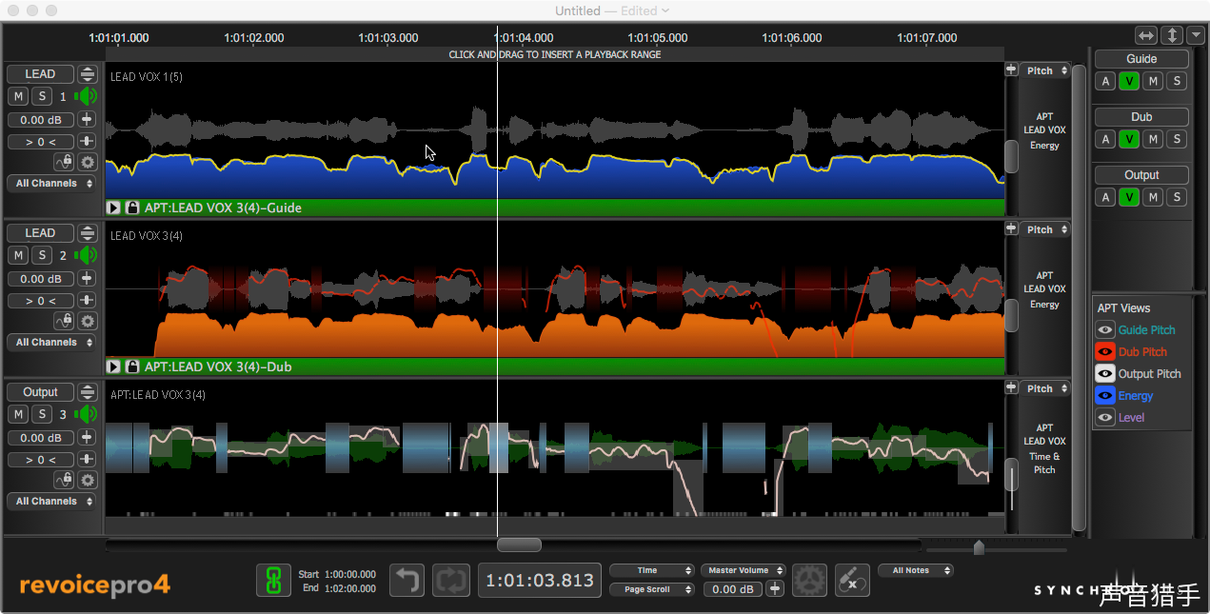The width and height of the screenshot is (1210, 614).
Task: Click the plus icon above track 1 Pitch panel
Action: (1011, 70)
